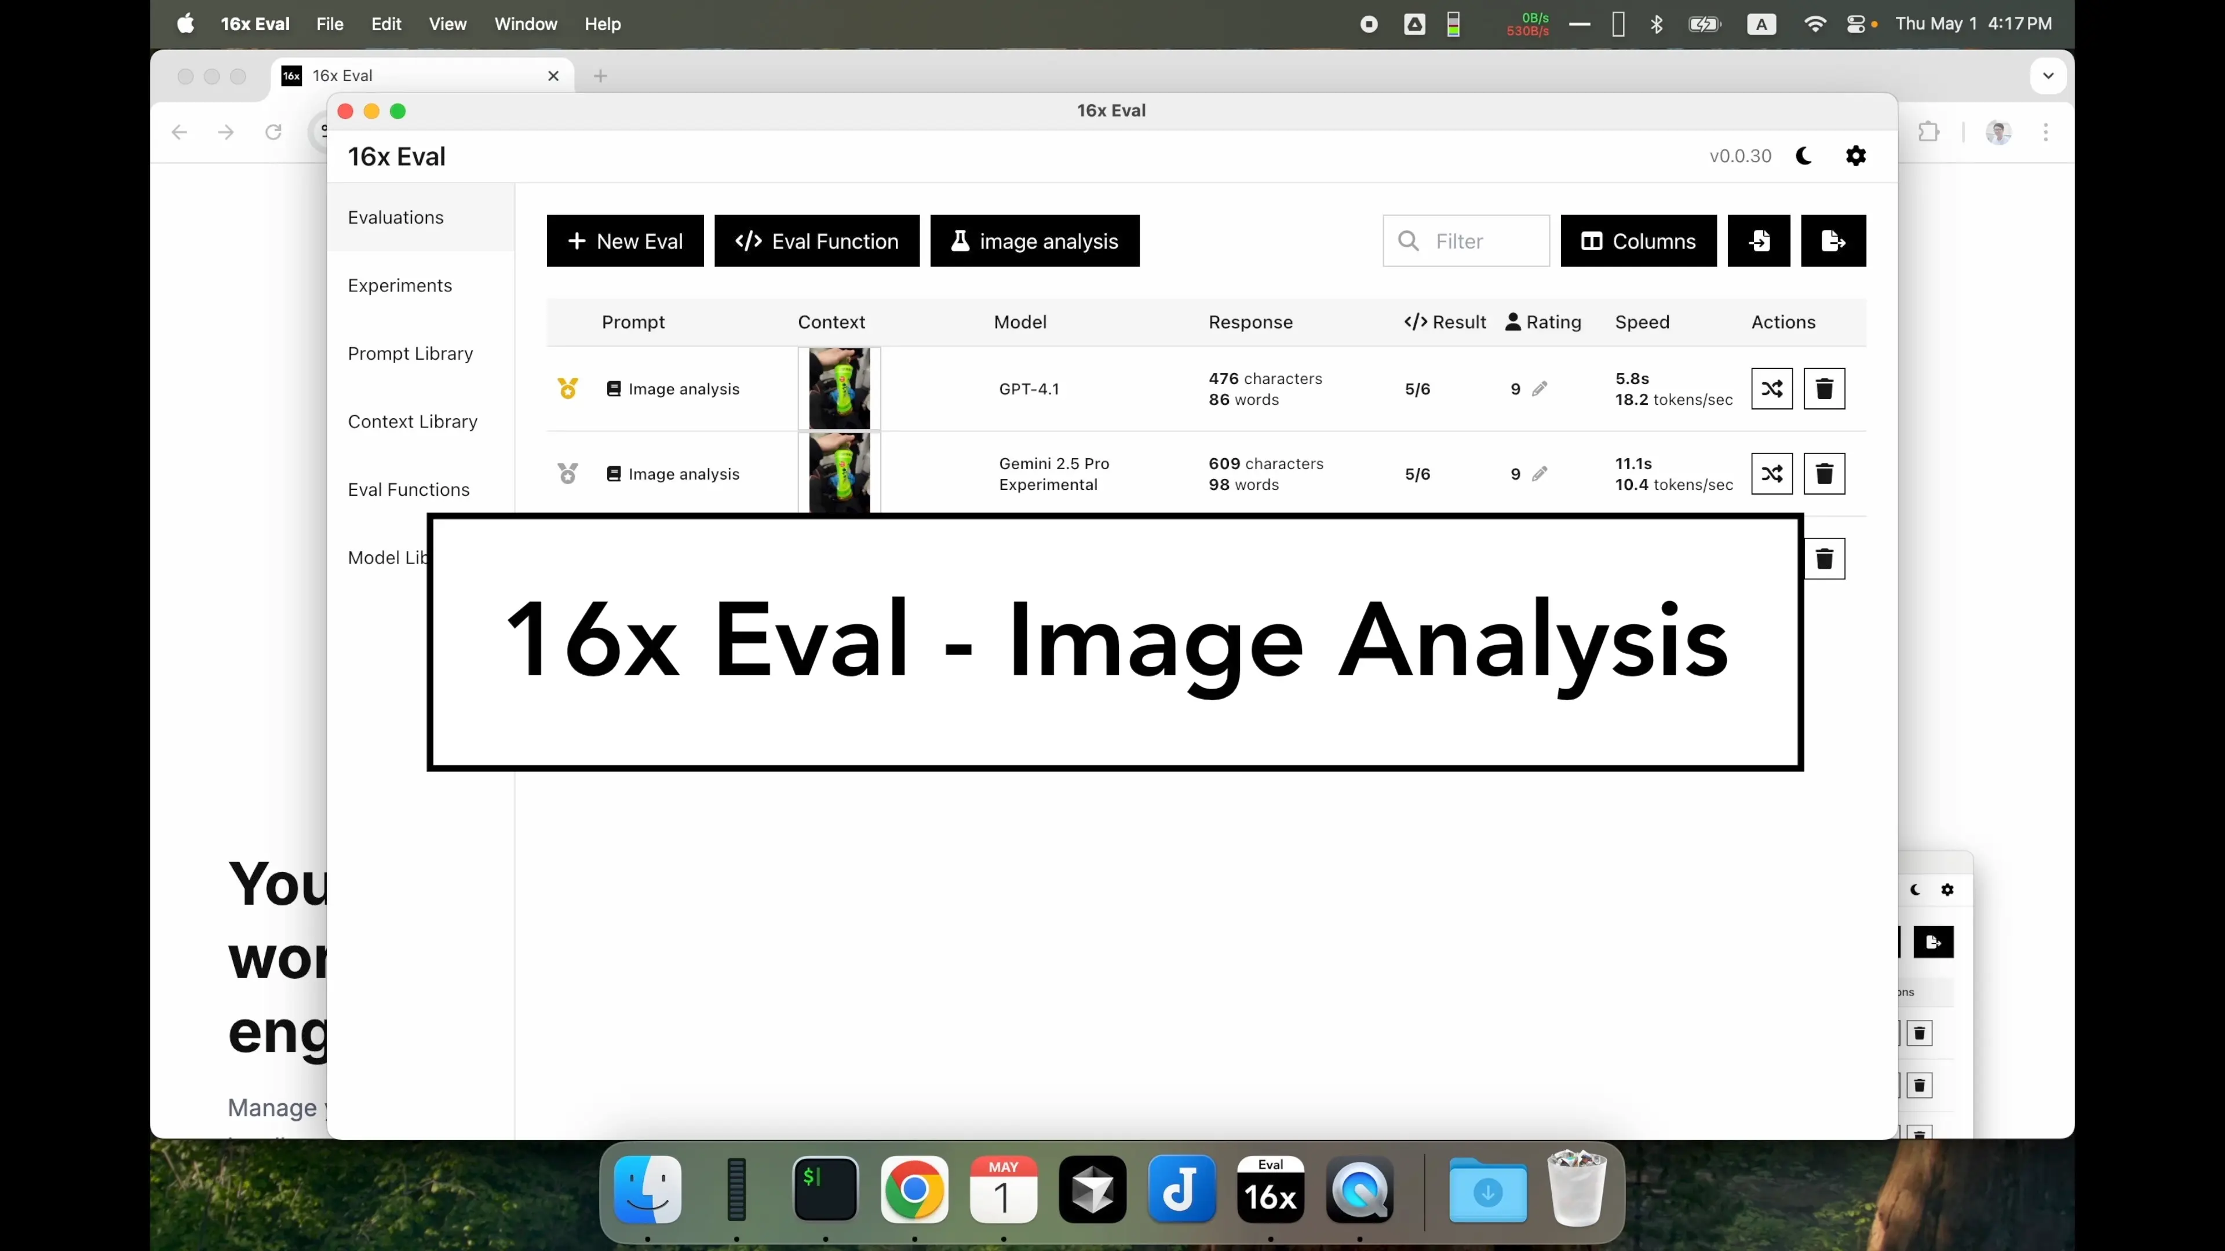Screen dimensions: 2225x1251
Task: Click shuffle rerun icon on GPT-4.1 row
Action: tap(1771, 389)
